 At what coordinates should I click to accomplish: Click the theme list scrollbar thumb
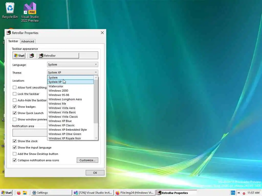click(96, 101)
